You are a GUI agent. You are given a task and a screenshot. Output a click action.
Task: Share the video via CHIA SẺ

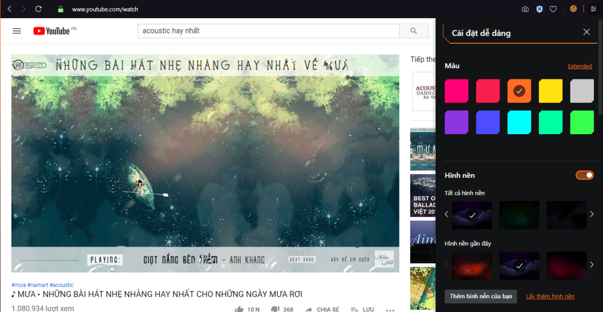(322, 309)
